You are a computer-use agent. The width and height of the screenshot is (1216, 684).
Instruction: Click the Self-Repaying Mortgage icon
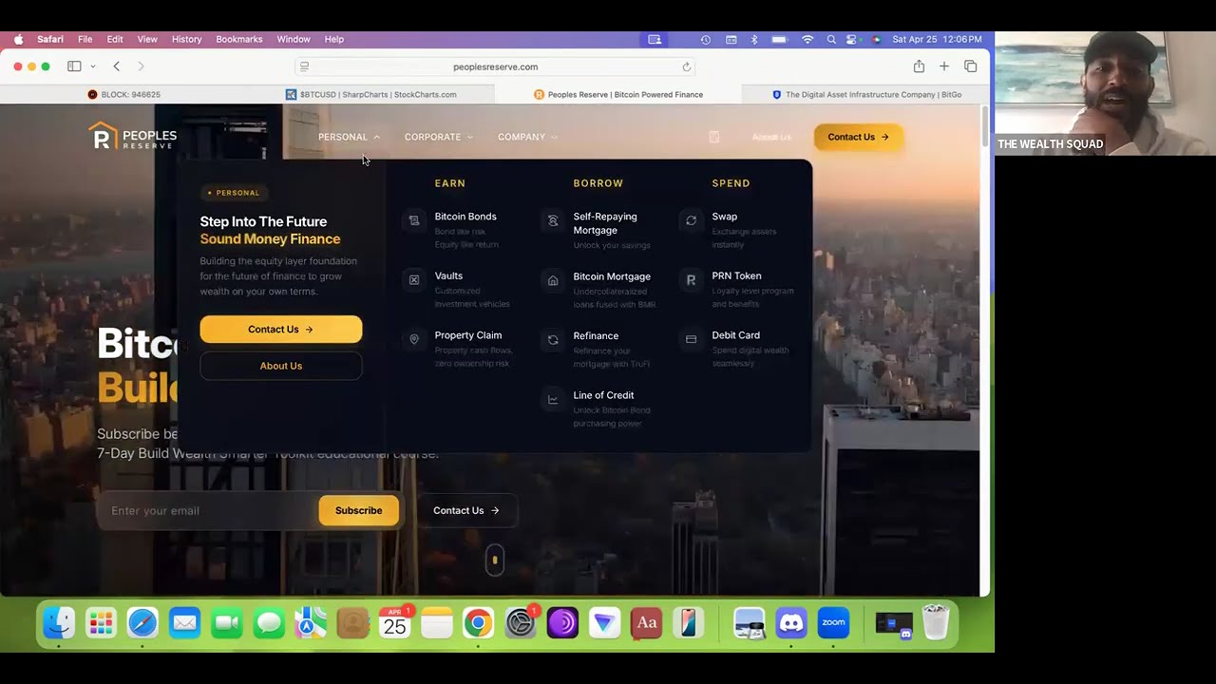553,220
